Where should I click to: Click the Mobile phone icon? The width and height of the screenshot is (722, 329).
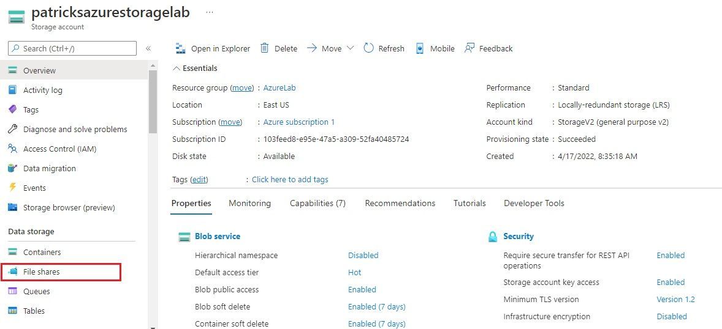tap(420, 48)
